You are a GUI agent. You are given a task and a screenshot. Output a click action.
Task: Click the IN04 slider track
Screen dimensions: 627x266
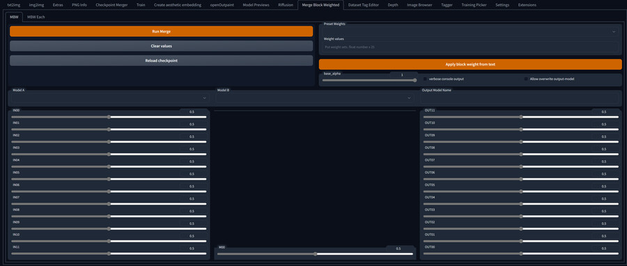coord(109,166)
